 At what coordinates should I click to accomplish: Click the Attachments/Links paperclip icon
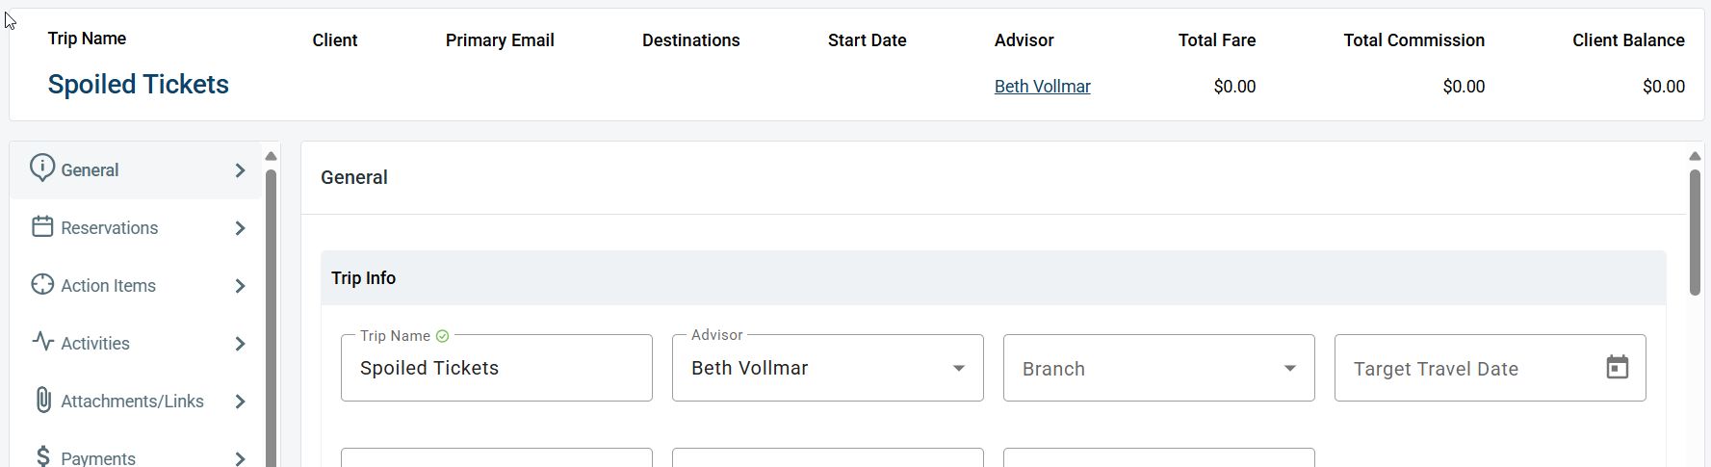coord(42,400)
